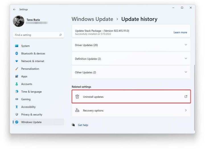The image size is (205, 149).
Task: Expand the Driver Updates (20) section
Action: point(186,45)
